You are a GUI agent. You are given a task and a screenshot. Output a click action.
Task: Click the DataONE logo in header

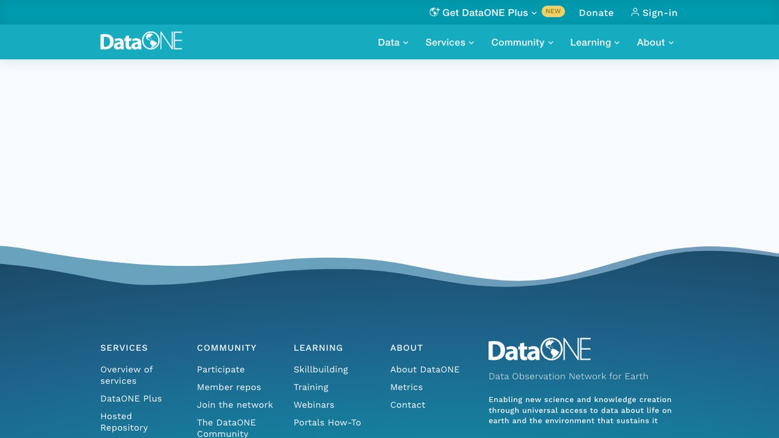point(141,41)
